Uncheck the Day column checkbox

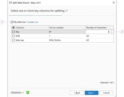(x=13, y=32)
